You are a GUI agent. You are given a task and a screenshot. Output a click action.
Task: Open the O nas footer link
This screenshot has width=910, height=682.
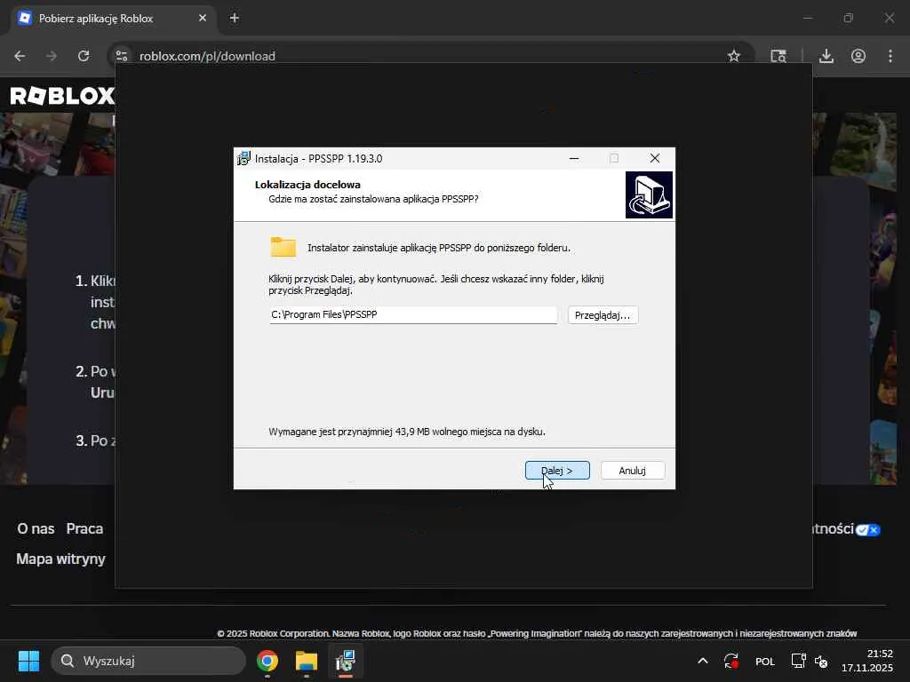pos(36,528)
